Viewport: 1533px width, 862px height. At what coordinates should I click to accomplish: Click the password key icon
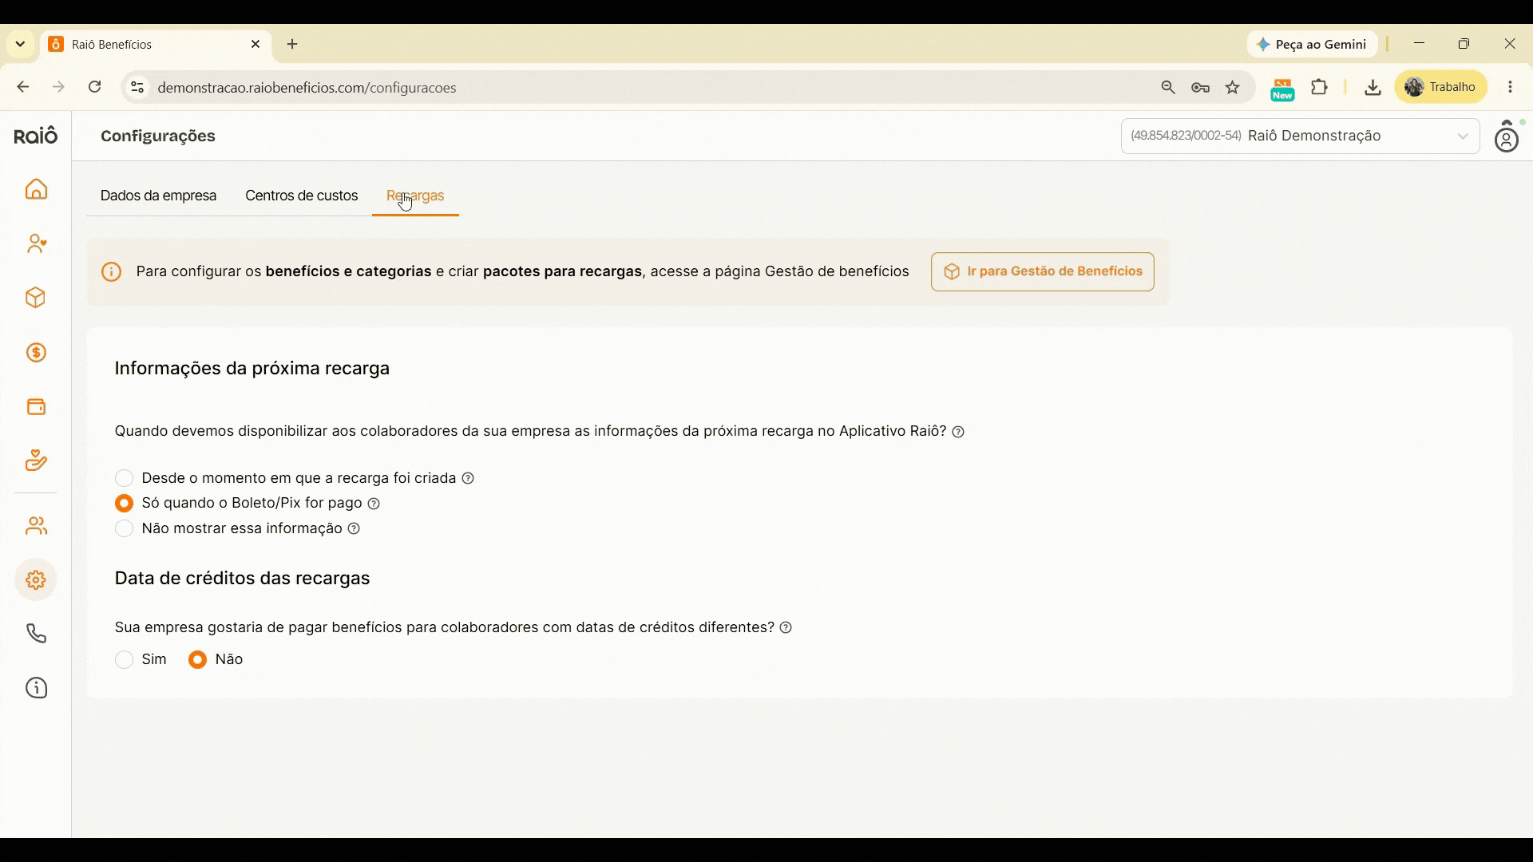[x=1200, y=88]
